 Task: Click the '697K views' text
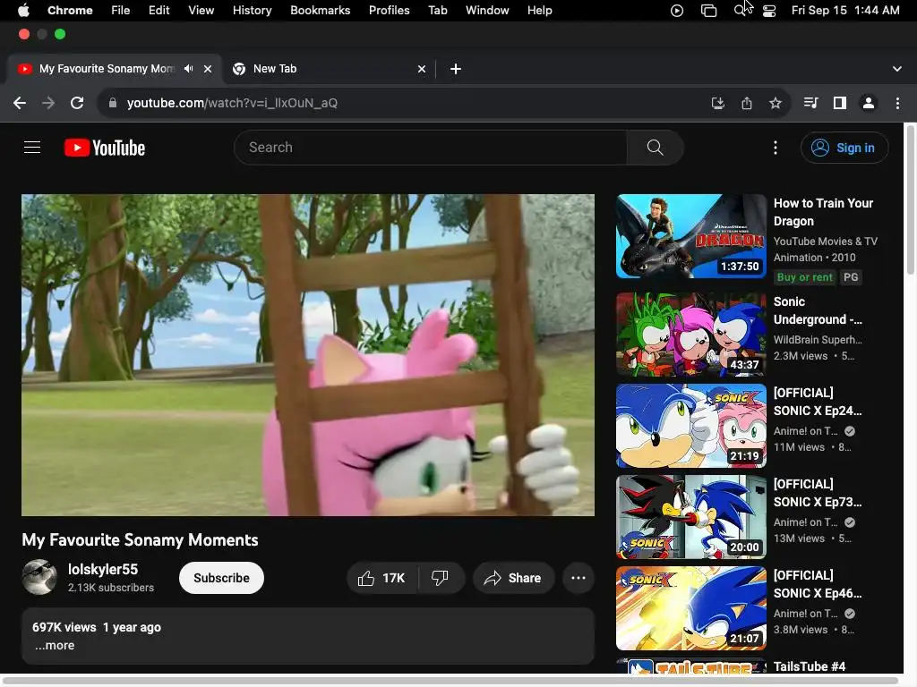pyautogui.click(x=64, y=627)
